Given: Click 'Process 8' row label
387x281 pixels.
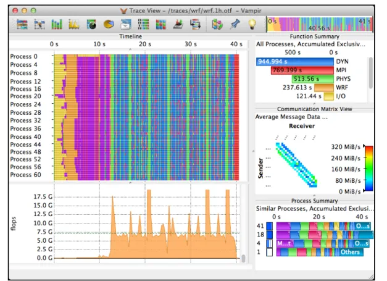Looking at the screenshot, I should [x=23, y=73].
